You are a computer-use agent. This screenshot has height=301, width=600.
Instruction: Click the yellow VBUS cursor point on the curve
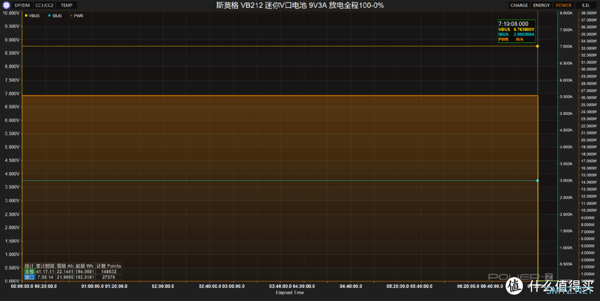click(537, 46)
